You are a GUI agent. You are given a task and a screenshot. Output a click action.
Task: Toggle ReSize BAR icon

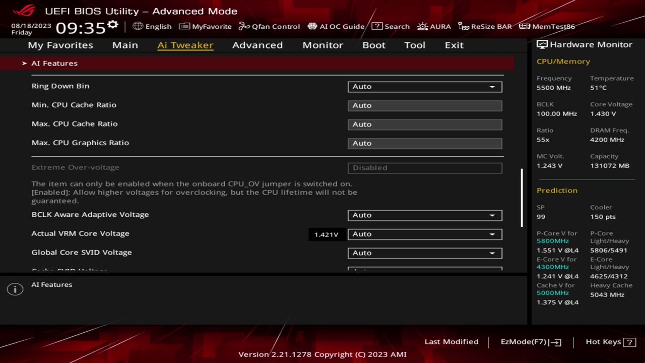coord(464,26)
